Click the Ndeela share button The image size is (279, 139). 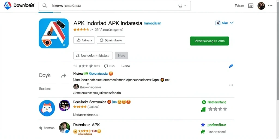pyautogui.click(x=84, y=40)
